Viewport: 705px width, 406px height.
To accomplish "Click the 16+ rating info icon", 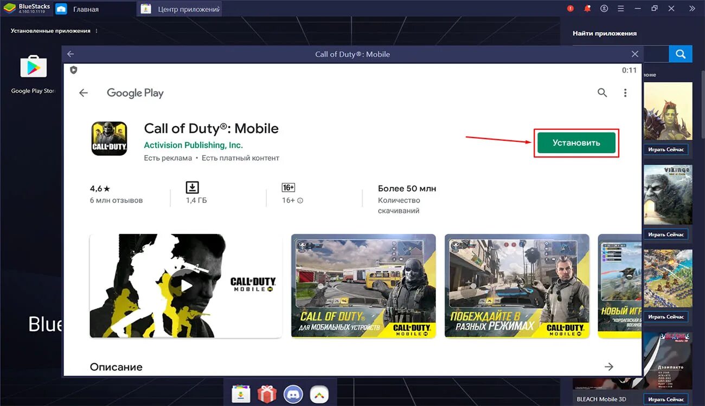I will [300, 200].
